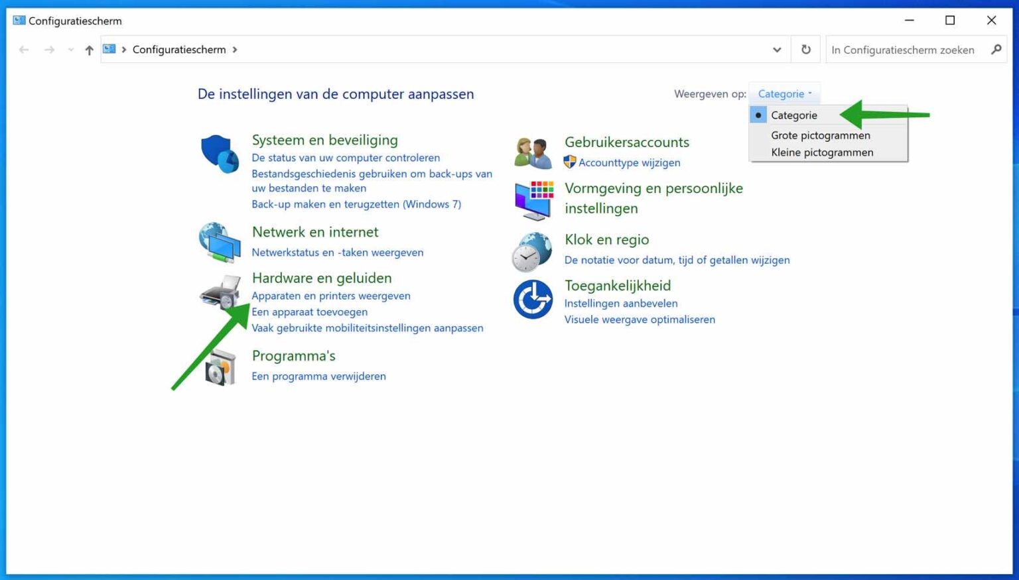Click the Netwerk en internet globe icon

coord(220,243)
